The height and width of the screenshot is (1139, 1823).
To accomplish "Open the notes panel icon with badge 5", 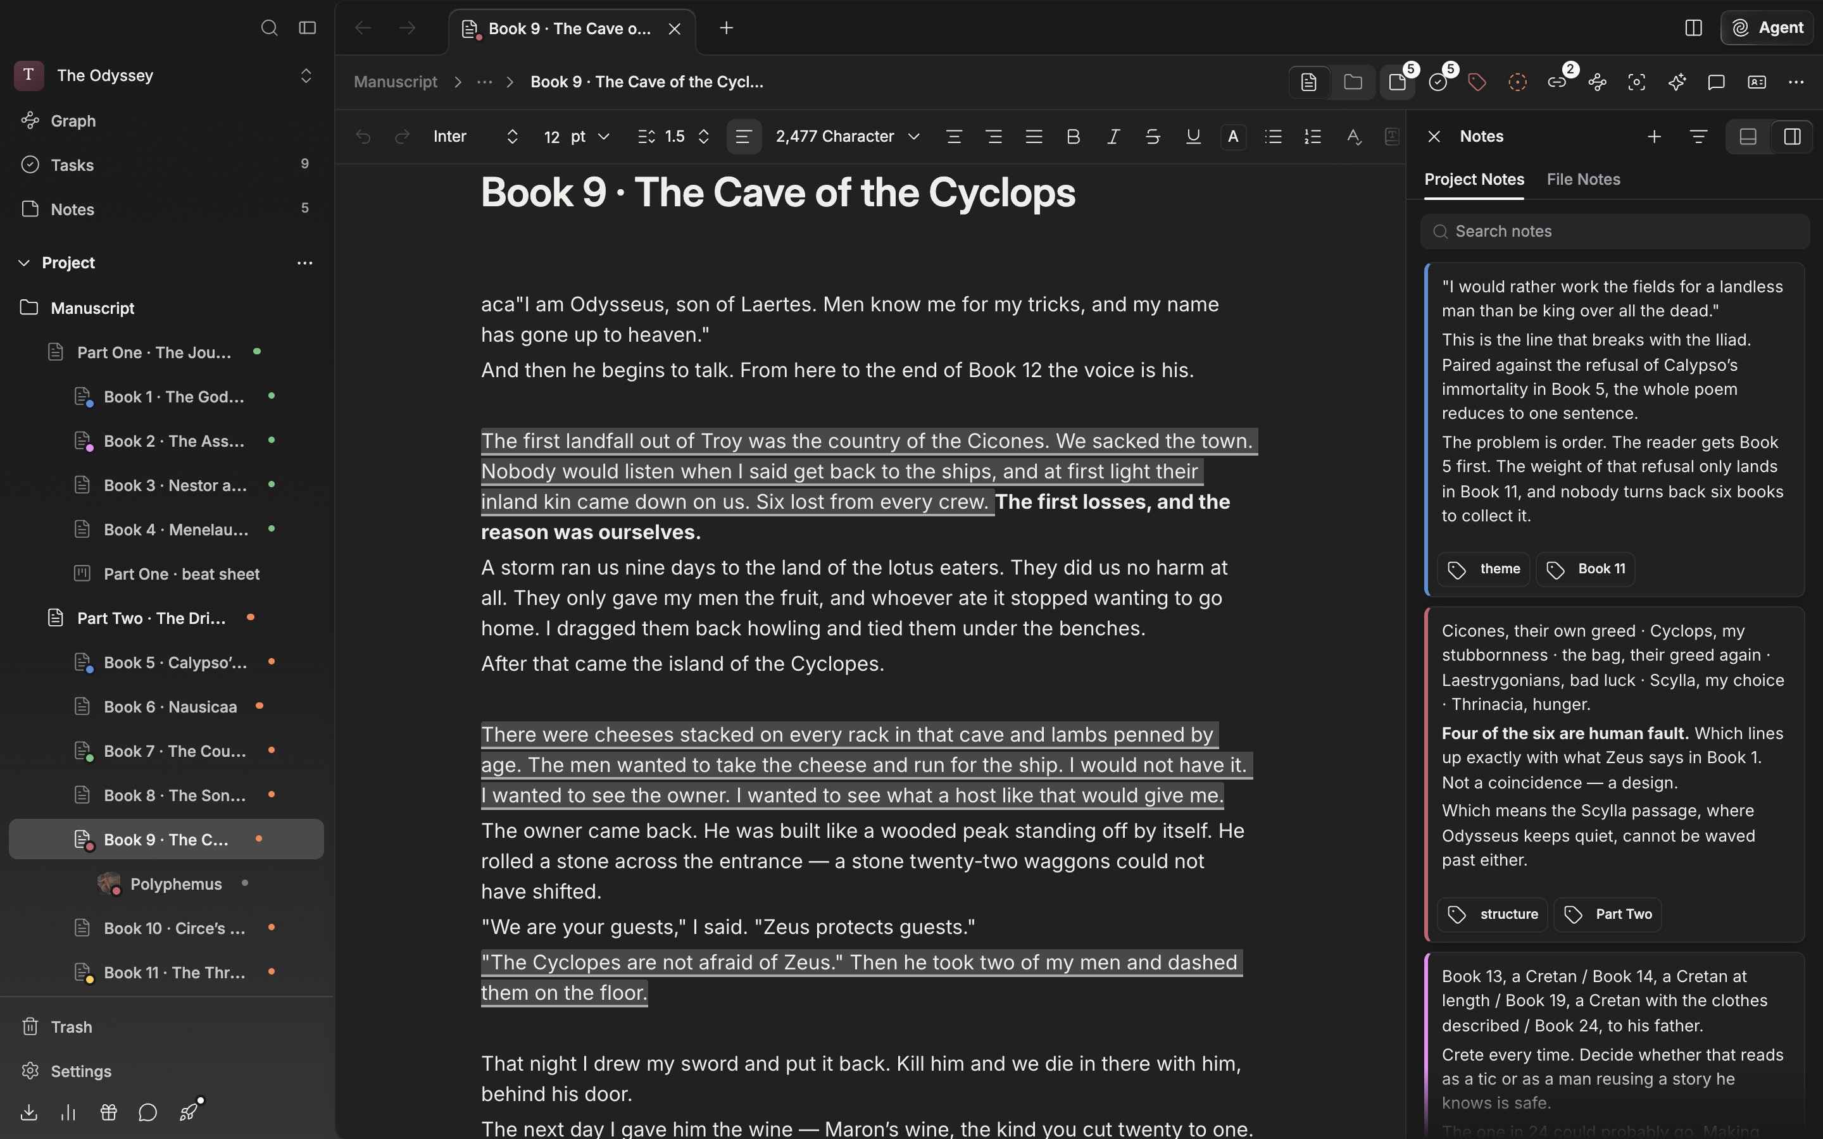I will (1398, 82).
